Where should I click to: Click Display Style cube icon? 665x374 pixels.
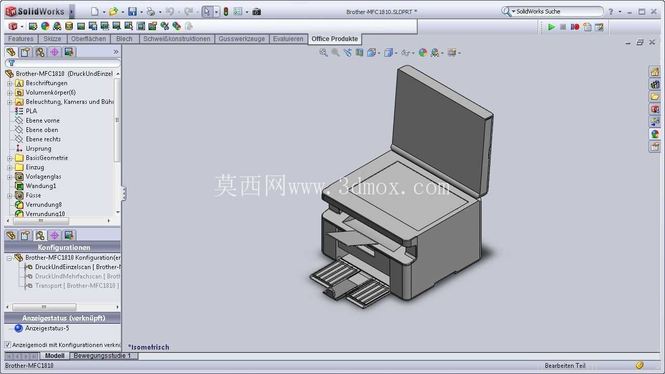pos(389,52)
